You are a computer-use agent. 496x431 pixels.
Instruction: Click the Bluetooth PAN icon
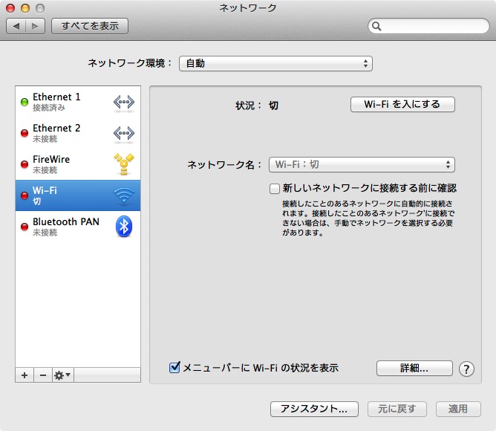[x=123, y=227]
